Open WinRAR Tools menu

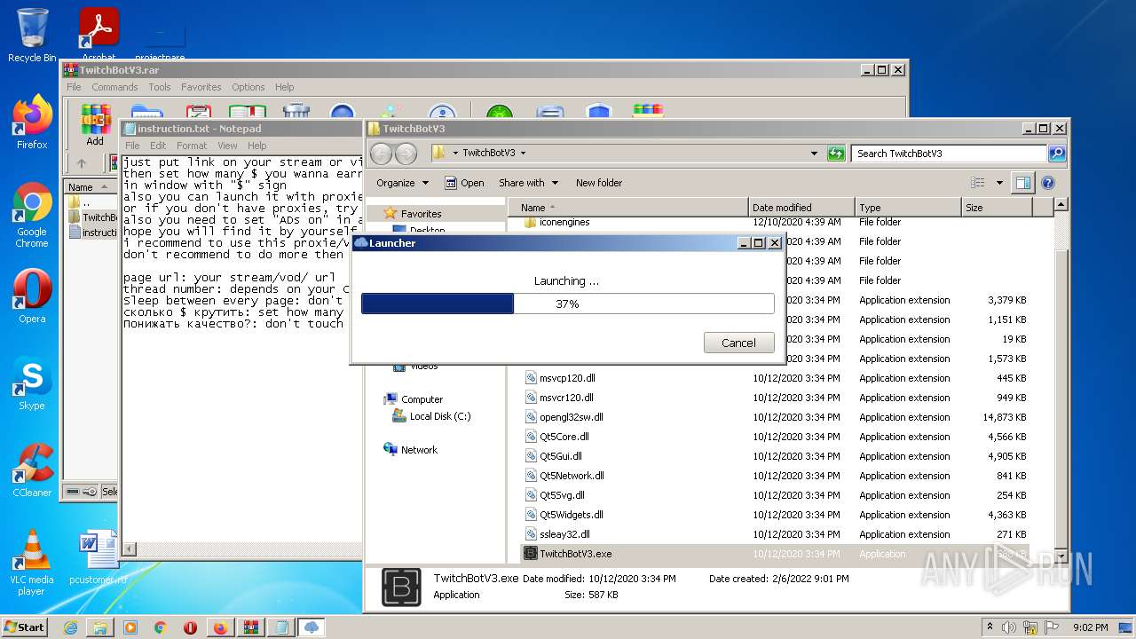coord(160,87)
